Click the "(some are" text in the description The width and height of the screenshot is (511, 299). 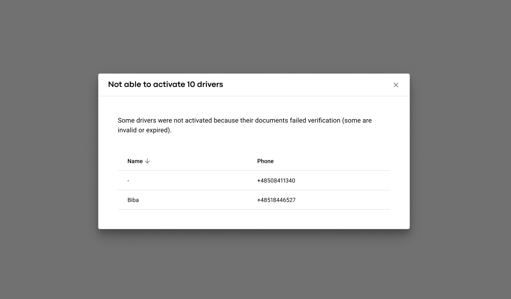[x=357, y=120]
